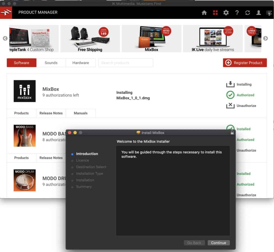
Task: Open MixBox Release Notes tab
Action: pyautogui.click(x=51, y=113)
